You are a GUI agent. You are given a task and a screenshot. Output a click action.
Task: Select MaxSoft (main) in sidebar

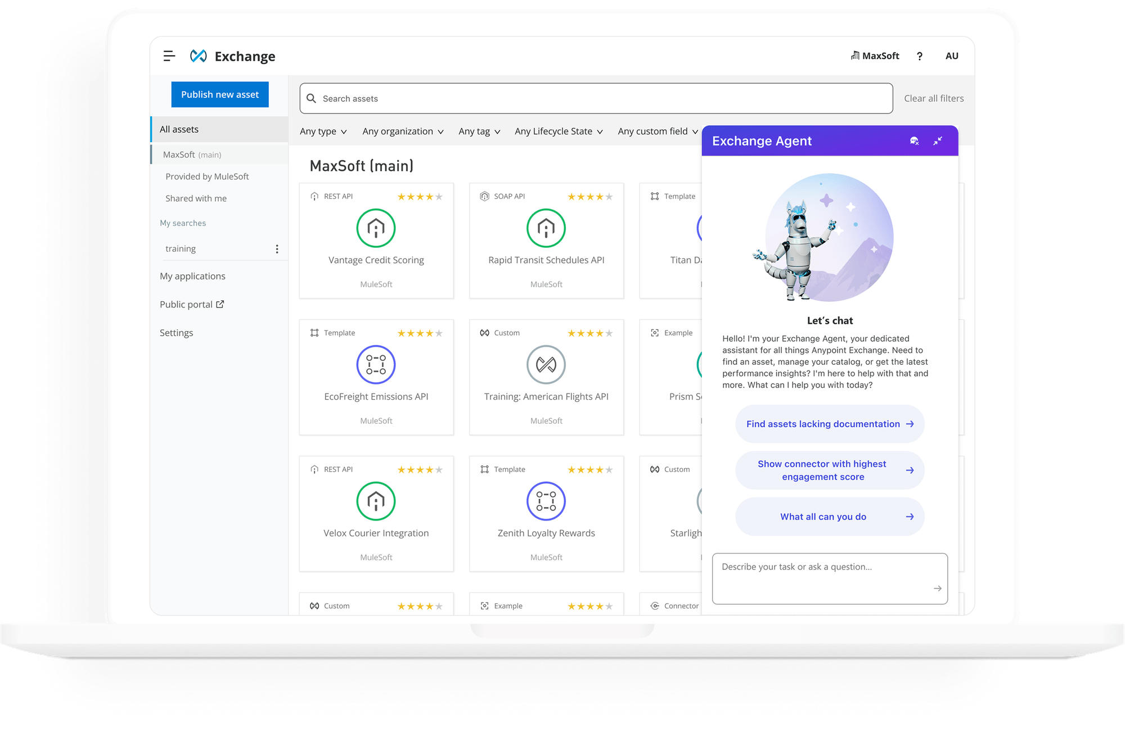pos(219,155)
